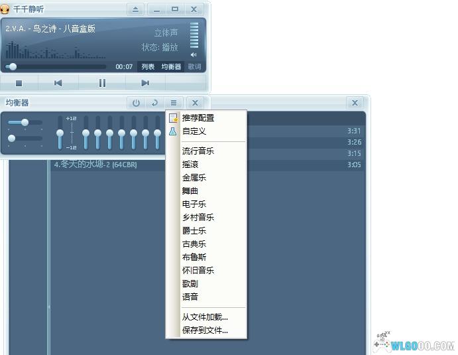Screen dimensions: 458x355
Task: Click the preamp slider next to +12 scale
Action: tap(60, 133)
